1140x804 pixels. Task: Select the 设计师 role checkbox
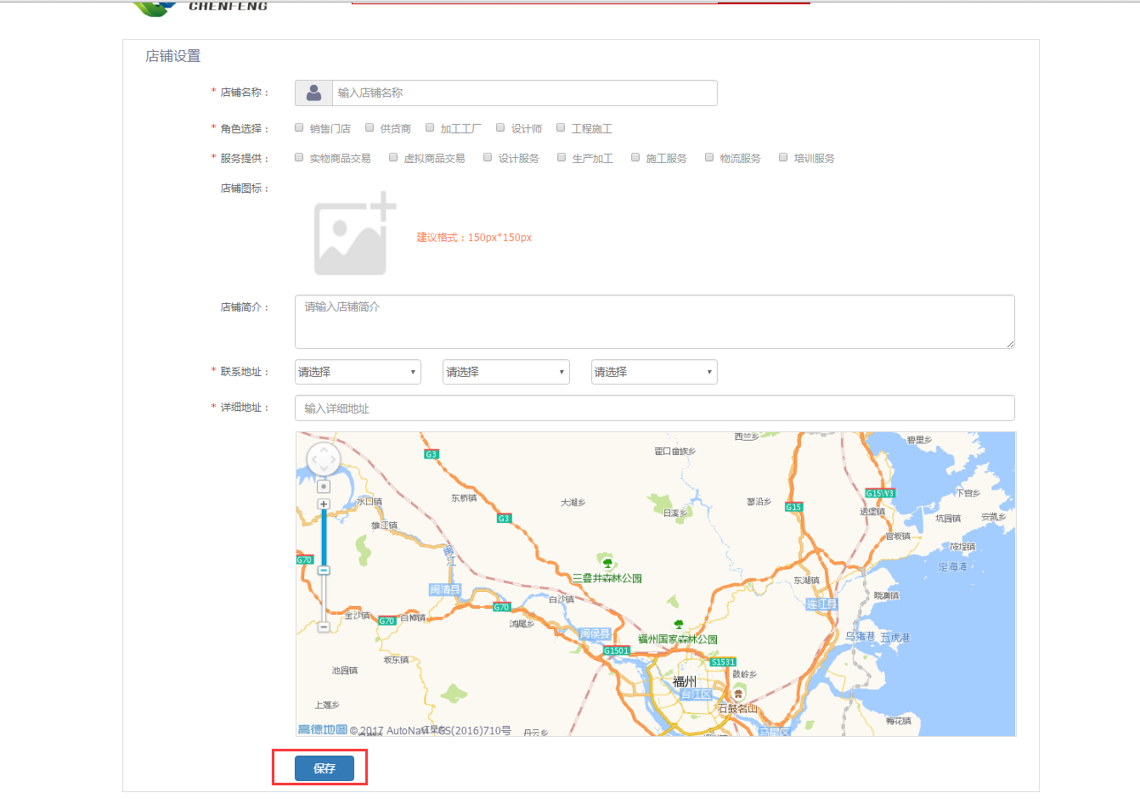coord(500,127)
